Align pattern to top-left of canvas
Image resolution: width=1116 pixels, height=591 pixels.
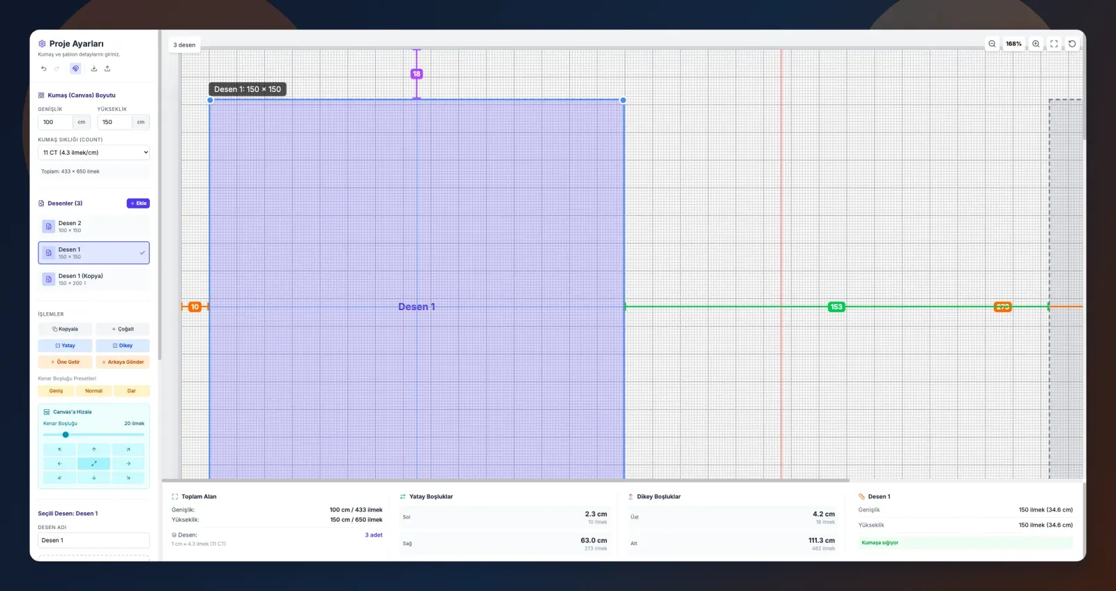(59, 450)
